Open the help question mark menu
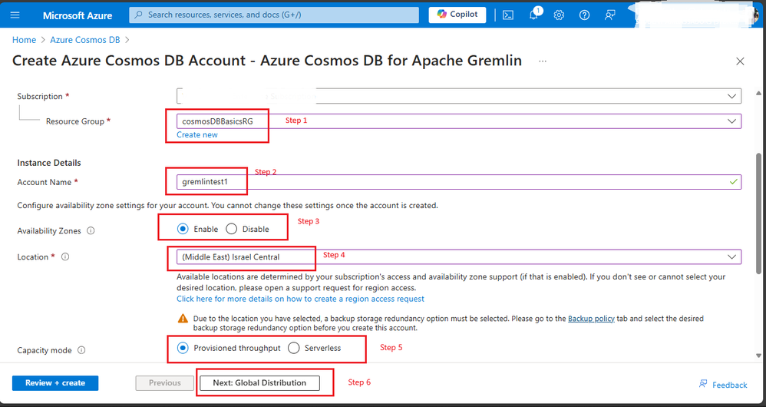The width and height of the screenshot is (766, 407). tap(584, 15)
